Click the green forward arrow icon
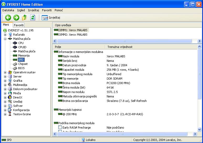 [x=16, y=18]
